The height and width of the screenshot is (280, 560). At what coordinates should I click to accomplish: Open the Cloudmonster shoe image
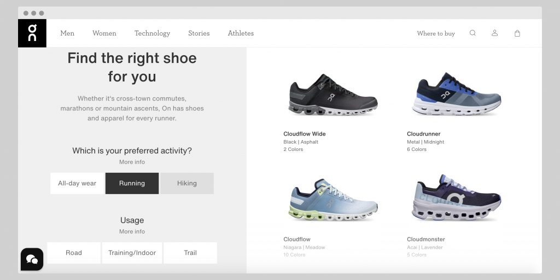tap(457, 197)
